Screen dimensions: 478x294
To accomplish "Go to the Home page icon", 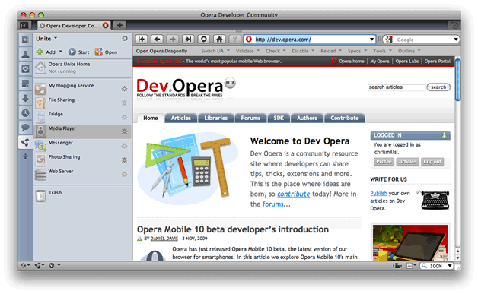I will tap(219, 40).
